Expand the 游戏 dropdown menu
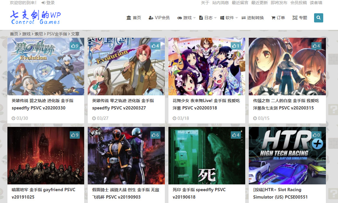 [x=186, y=18]
